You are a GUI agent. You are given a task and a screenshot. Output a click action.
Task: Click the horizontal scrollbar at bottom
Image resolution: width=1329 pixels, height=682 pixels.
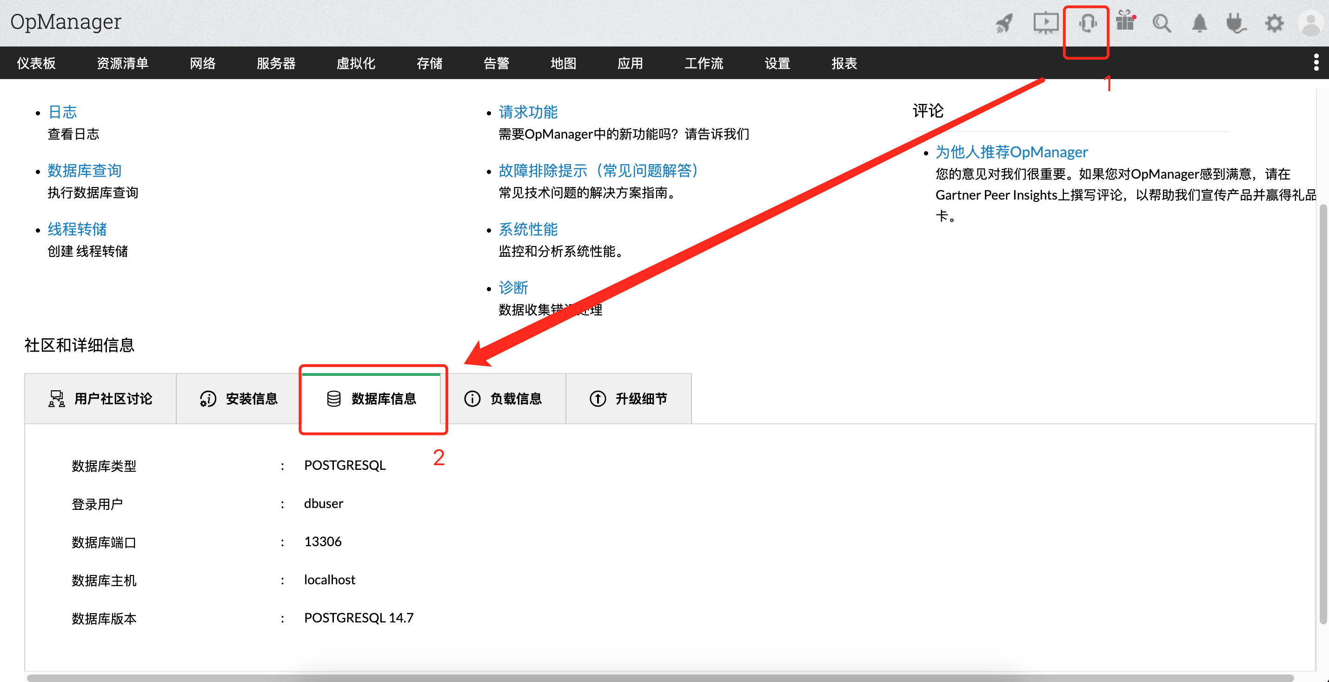pos(660,677)
